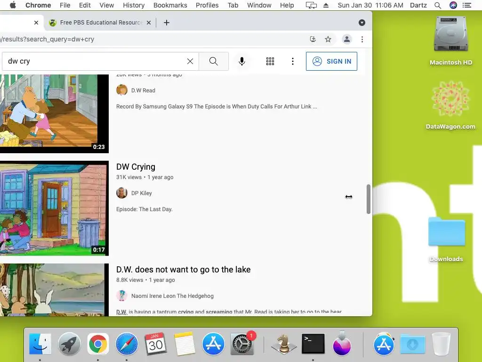Open the History menu
This screenshot has width=482, height=362.
(134, 5)
